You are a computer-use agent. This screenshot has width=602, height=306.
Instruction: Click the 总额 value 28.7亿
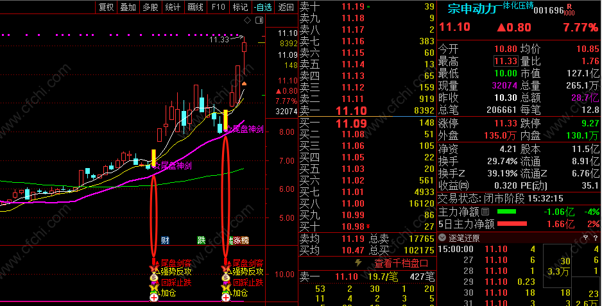click(585, 98)
